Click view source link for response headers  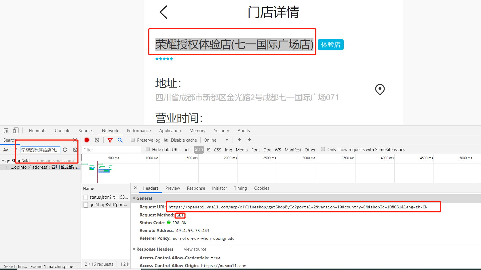pyautogui.click(x=195, y=249)
